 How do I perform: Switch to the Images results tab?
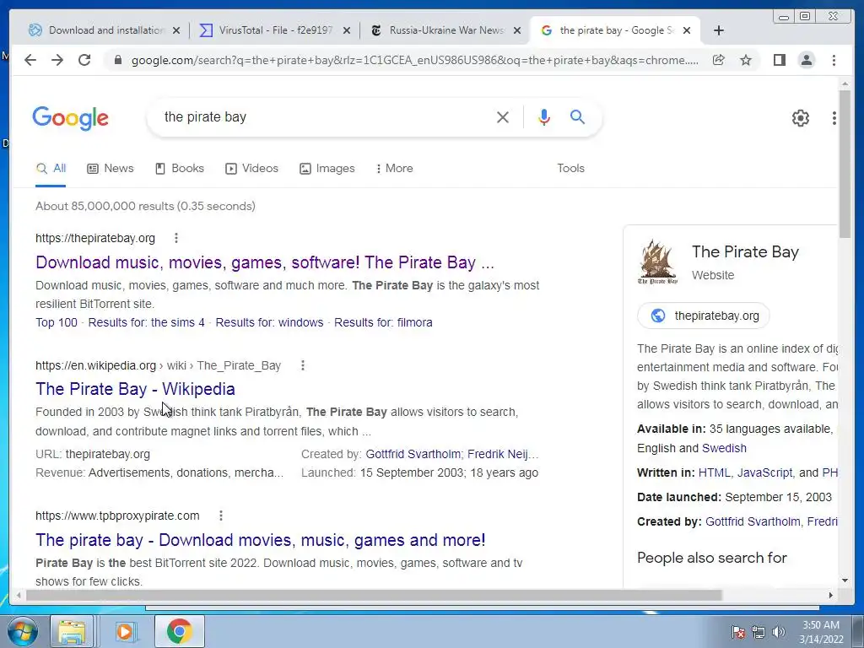coord(327,168)
